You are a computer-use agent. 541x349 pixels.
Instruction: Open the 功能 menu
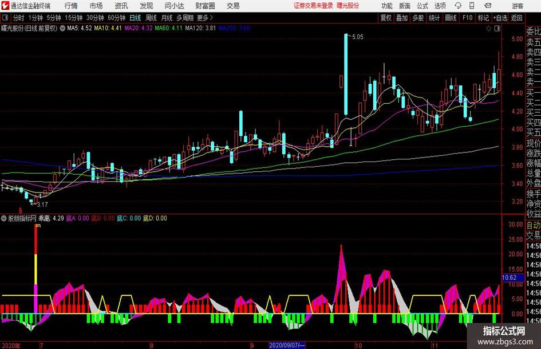tap(387, 6)
